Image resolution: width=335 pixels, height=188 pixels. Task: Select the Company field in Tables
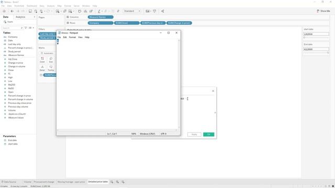[13, 37]
